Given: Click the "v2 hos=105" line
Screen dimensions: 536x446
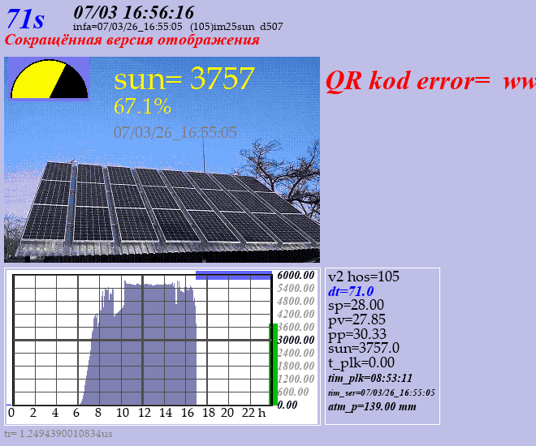Looking at the screenshot, I should [363, 277].
